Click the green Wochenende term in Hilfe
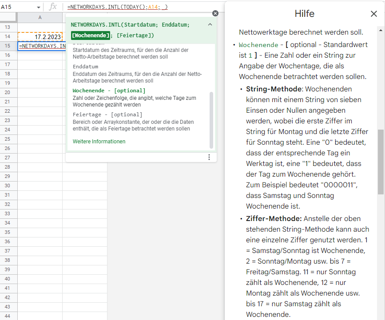Screen dimensions: 385x320 click(258, 45)
